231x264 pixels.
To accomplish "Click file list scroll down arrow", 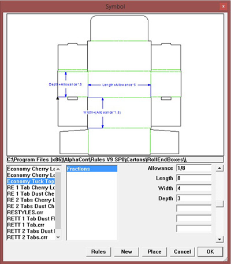I will [58, 237].
